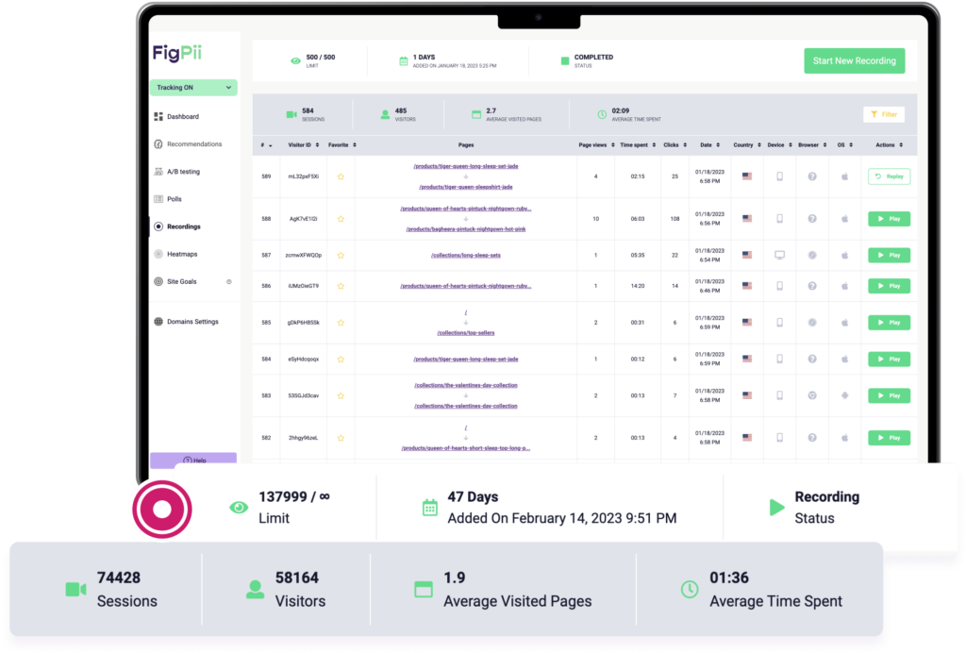966x653 pixels.
Task: Favorite visitor mL32pxF5Xi with the star
Action: [341, 176]
